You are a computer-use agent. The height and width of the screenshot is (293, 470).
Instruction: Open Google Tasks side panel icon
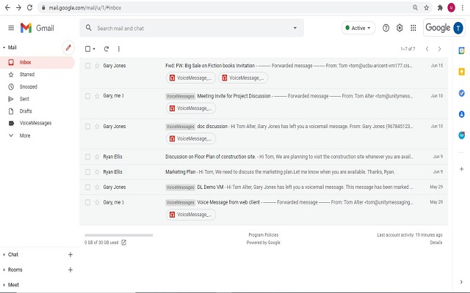point(462,93)
